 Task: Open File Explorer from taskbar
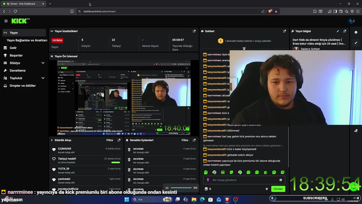click(194, 199)
